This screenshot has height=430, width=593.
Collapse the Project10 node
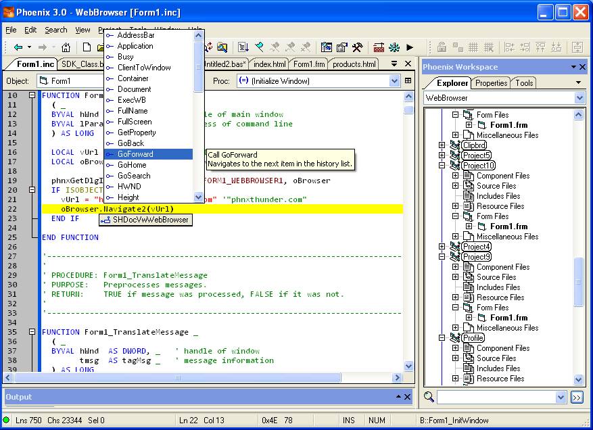point(442,165)
